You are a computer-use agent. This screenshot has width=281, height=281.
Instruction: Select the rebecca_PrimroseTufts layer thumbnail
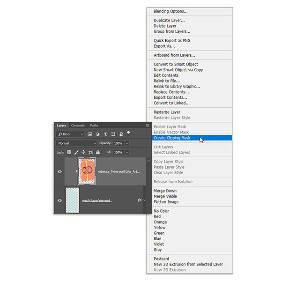87,171
